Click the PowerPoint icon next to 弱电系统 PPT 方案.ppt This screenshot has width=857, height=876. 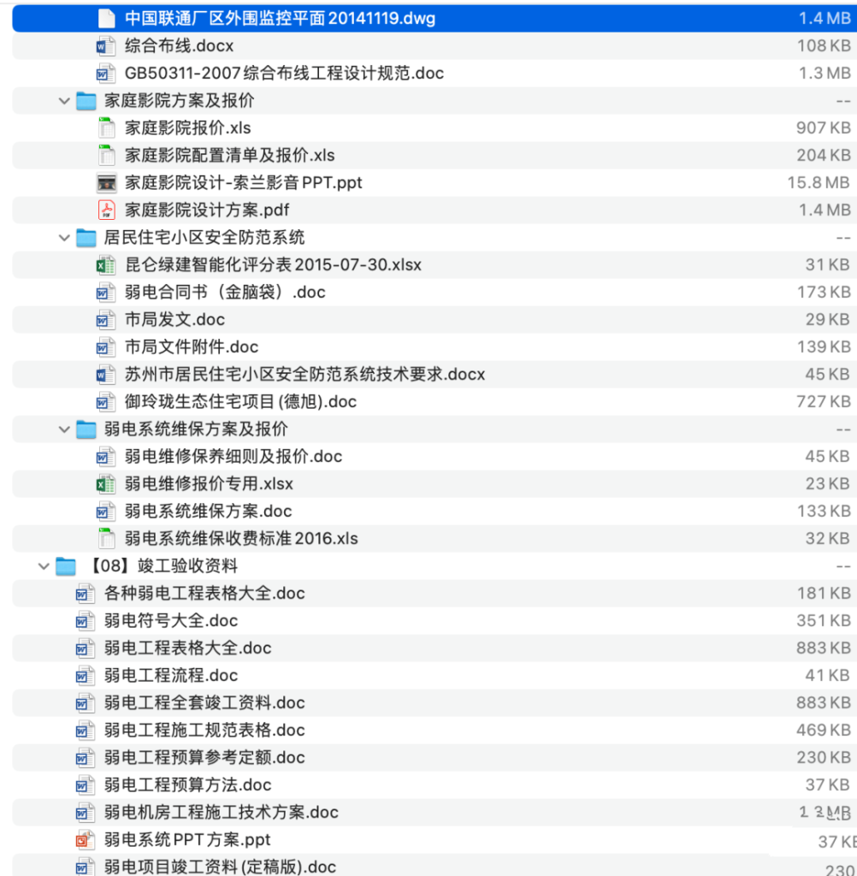point(86,839)
